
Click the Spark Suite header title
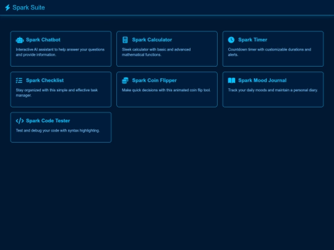coord(28,7)
